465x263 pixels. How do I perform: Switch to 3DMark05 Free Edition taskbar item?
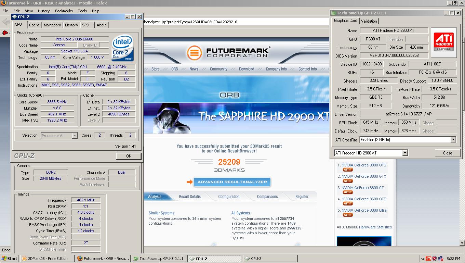pos(47,259)
